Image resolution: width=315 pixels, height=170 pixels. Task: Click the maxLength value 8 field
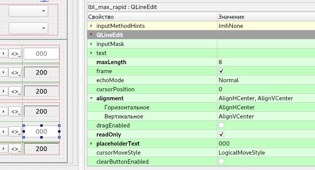coord(266,62)
